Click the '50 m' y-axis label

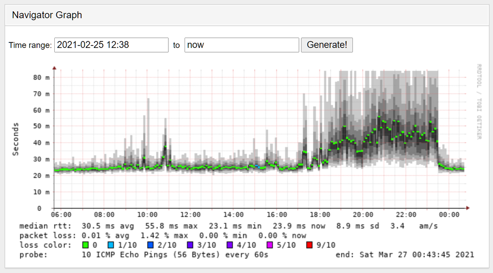tap(41, 126)
